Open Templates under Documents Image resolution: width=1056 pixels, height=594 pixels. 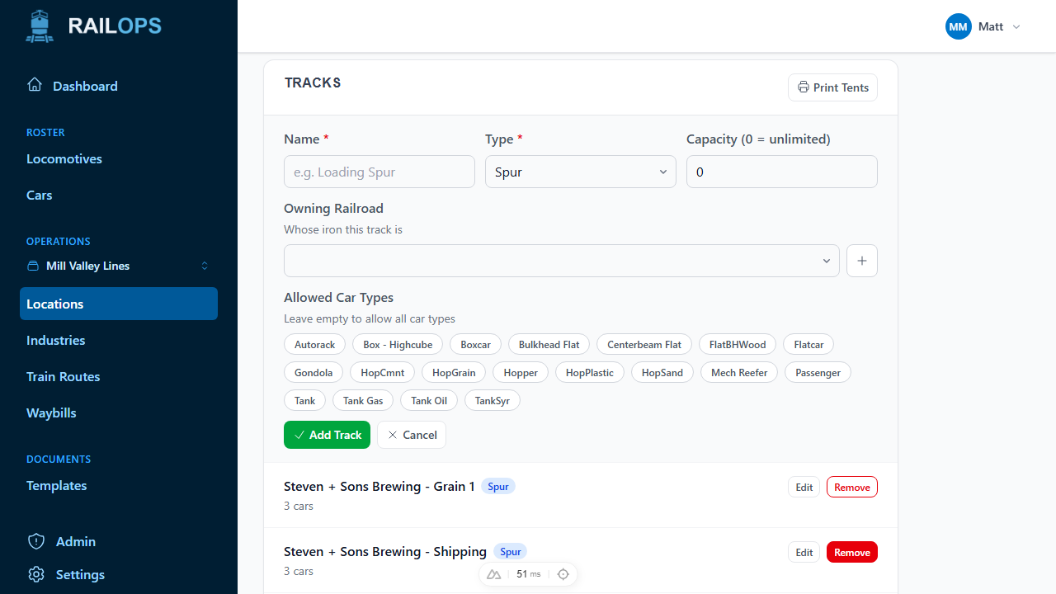click(x=57, y=485)
